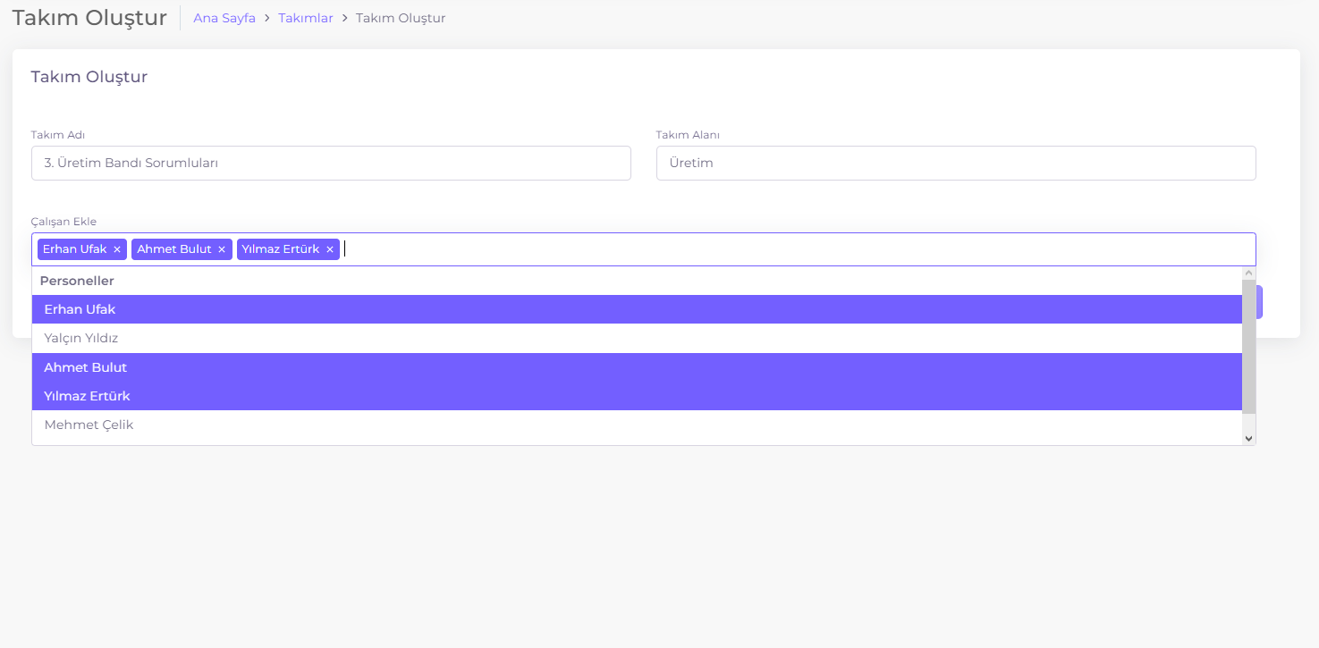Go to Ana Sayfa breadcrumb link
This screenshot has width=1319, height=648.
pos(224,18)
